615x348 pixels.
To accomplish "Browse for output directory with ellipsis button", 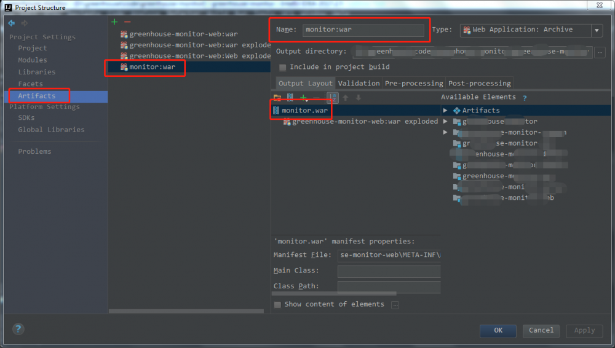I will click(x=600, y=52).
